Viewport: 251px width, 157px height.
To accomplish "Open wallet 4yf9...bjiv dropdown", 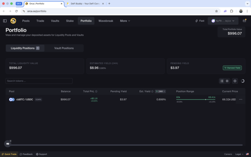I will (x=223, y=21).
